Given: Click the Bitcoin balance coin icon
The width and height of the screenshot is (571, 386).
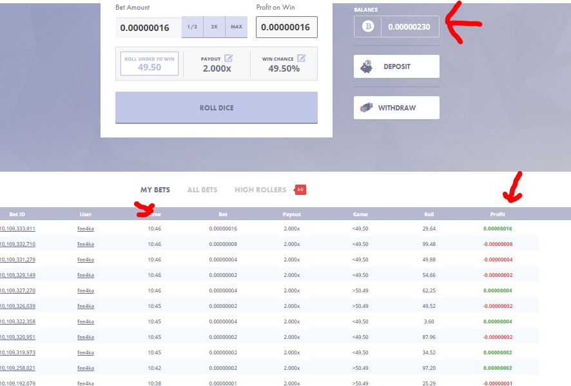Looking at the screenshot, I should click(368, 26).
